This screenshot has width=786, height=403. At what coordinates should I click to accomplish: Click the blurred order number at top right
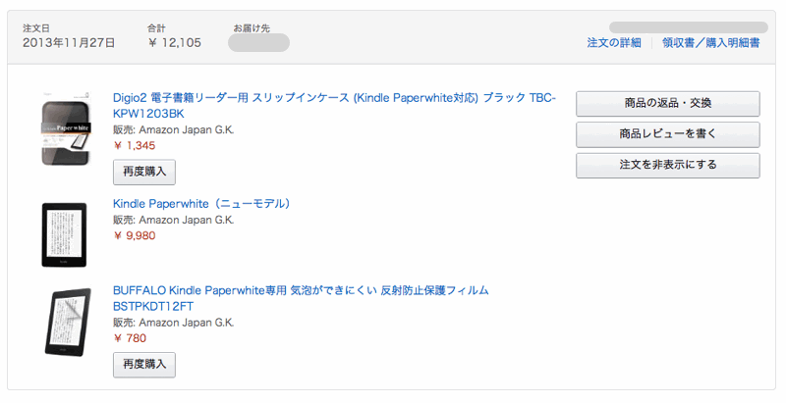tap(688, 26)
